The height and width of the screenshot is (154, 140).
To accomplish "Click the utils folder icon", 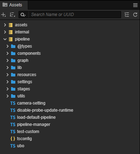I will pos(13,96).
